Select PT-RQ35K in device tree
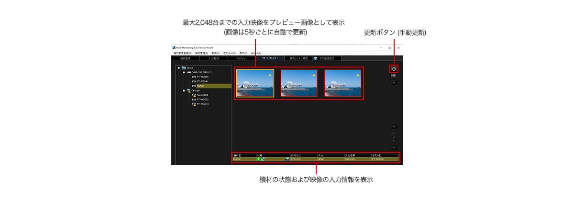 click(203, 77)
